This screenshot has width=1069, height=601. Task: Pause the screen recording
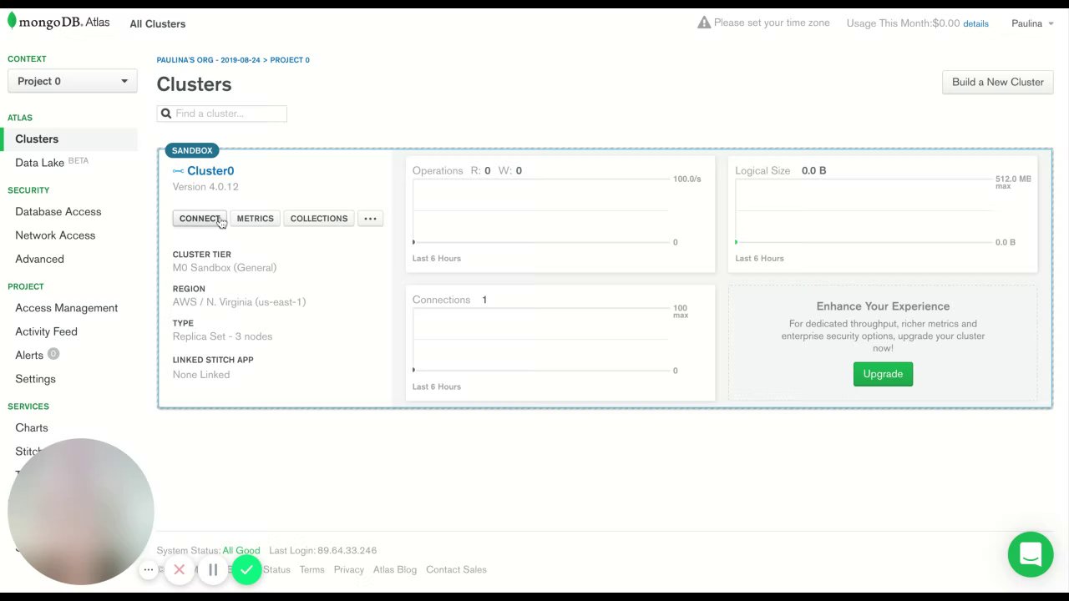tap(213, 570)
